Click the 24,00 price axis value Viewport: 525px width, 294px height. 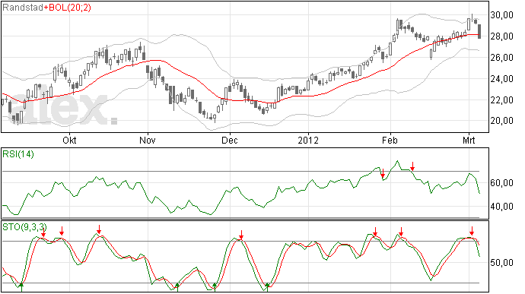[501, 79]
